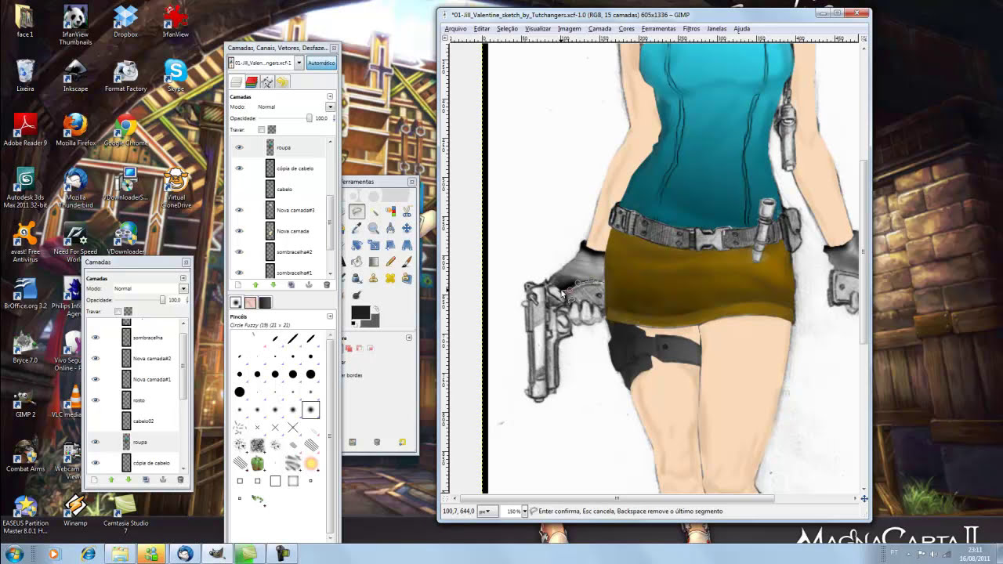Select the Select by Color tool
Image resolution: width=1003 pixels, height=564 pixels.
pos(390,211)
